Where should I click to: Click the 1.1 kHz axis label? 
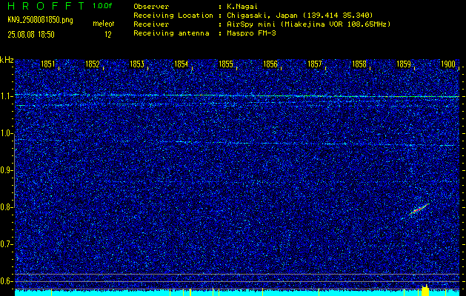click(x=5, y=96)
